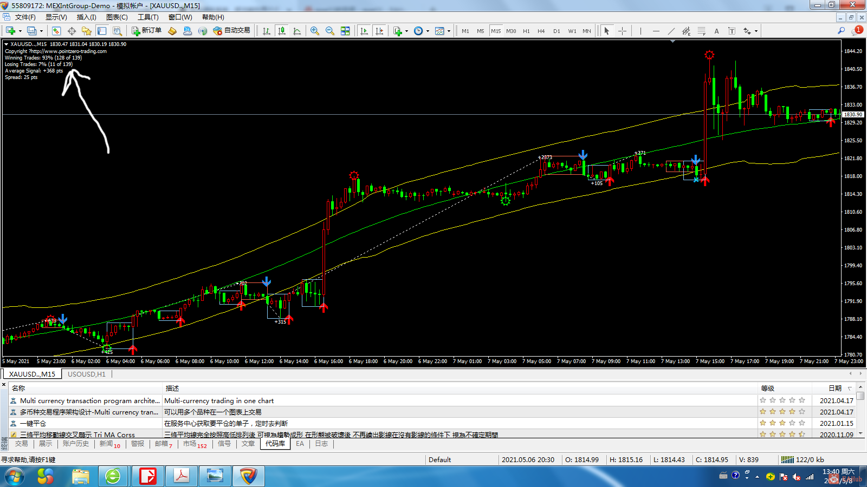Open the Data Window crosshair-circle icon
The width and height of the screenshot is (867, 487).
[72, 31]
